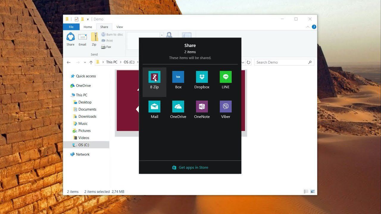
Task: Switch to large thumbnails view icon
Action: click(313, 192)
